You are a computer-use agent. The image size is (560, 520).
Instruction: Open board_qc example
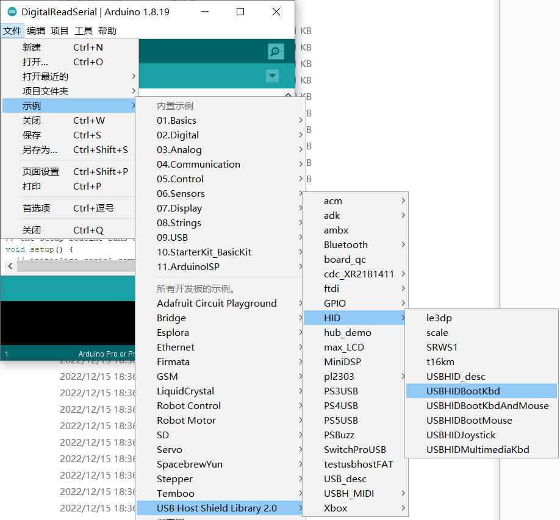click(x=356, y=260)
